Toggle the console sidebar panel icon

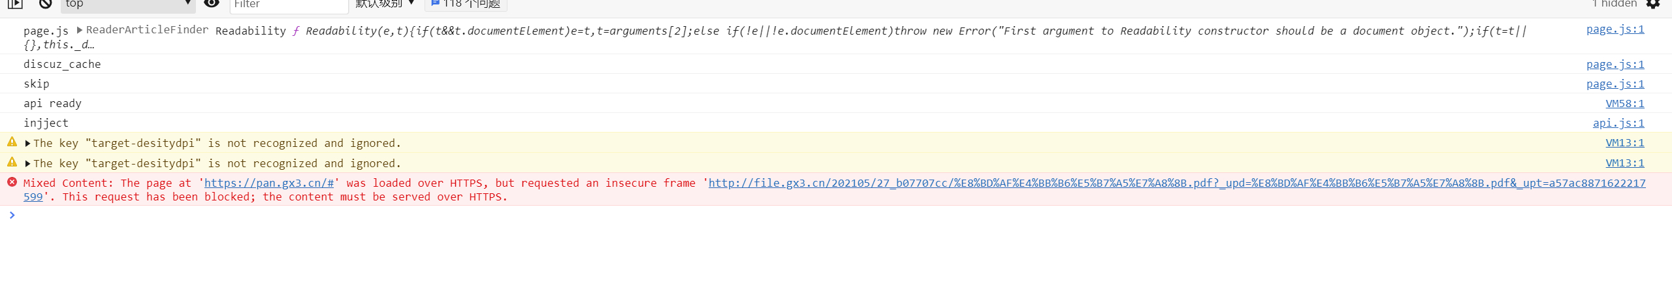(x=15, y=3)
